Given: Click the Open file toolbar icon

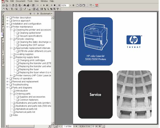Looking at the screenshot, I should coord(3,5).
